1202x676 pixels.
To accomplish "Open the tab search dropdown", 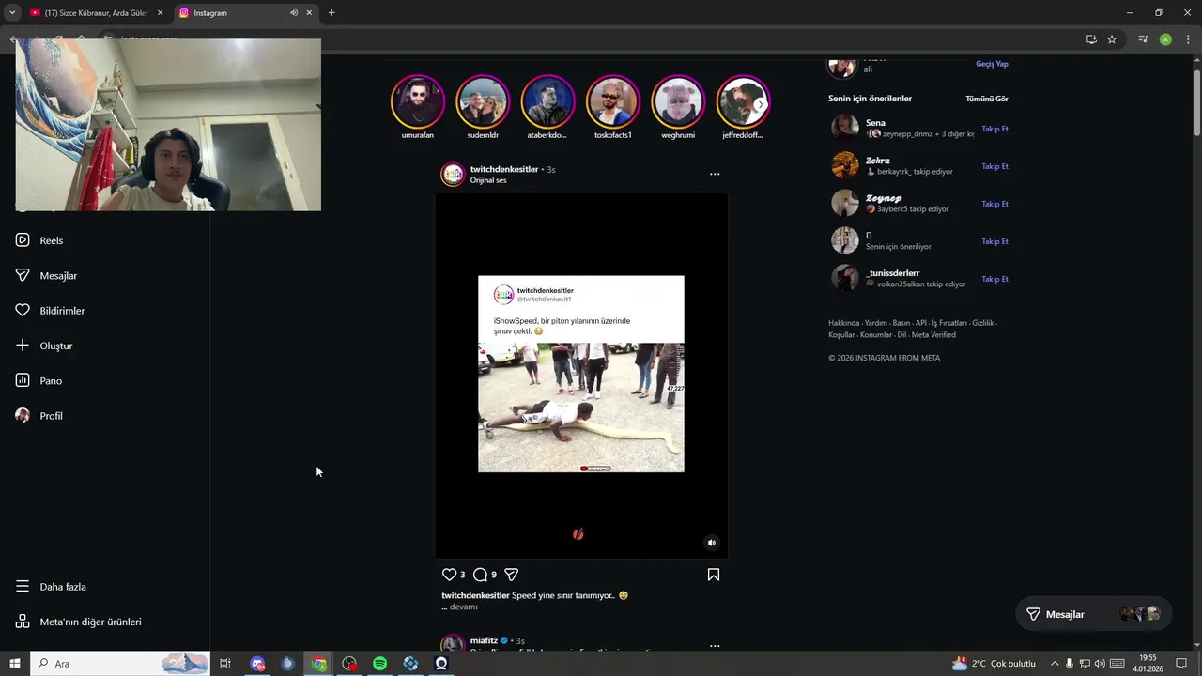I will tap(12, 13).
